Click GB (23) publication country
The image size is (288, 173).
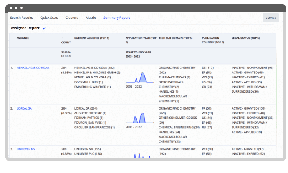pos(207,87)
